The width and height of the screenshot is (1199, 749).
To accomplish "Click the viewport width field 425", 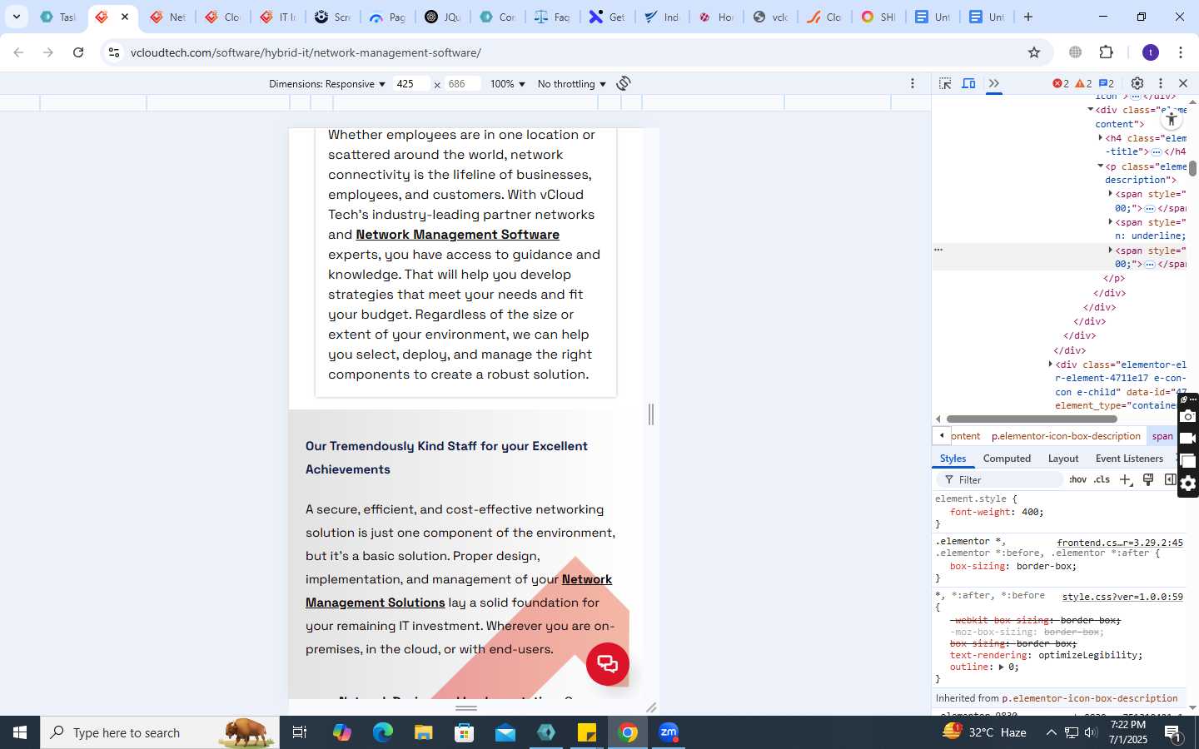I will click(411, 84).
